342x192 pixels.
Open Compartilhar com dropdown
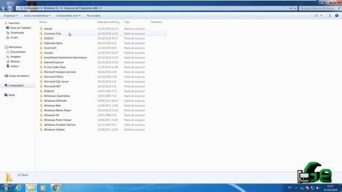(x=68, y=15)
